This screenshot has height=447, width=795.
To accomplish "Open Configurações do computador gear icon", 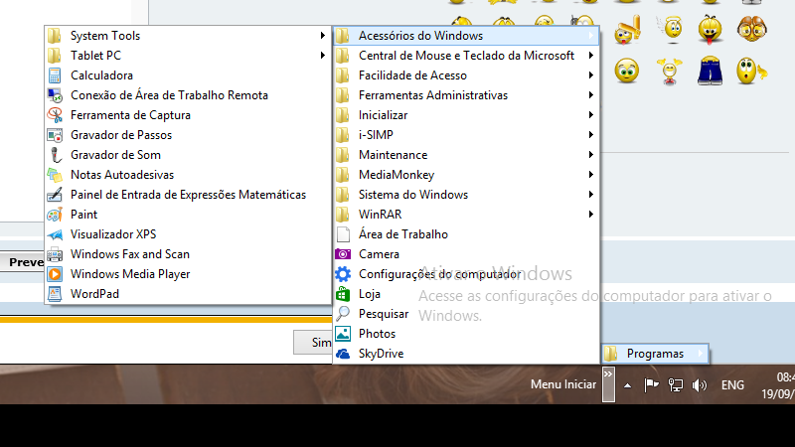I will (x=343, y=274).
